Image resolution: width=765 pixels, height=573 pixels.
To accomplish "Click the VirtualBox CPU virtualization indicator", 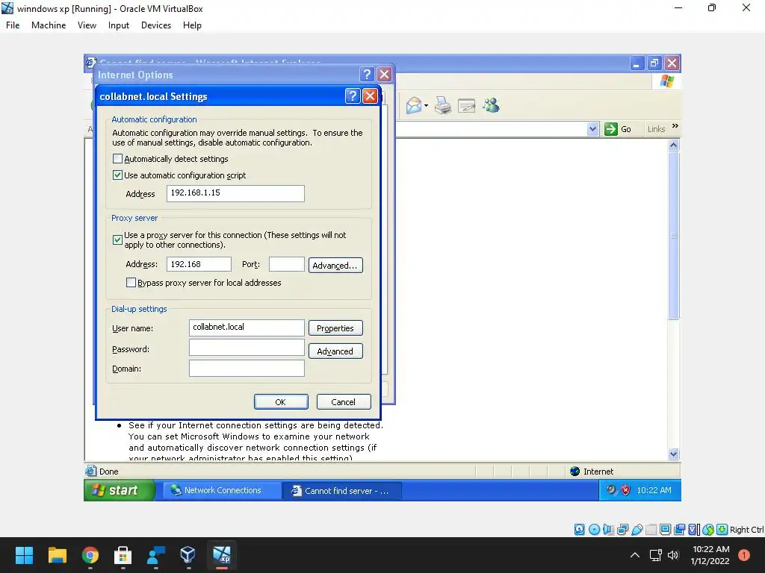I will tap(694, 530).
